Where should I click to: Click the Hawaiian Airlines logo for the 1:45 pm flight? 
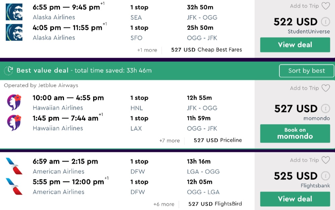(x=14, y=123)
